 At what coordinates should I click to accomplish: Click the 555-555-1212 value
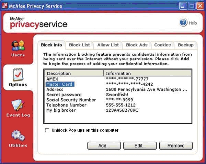[x=121, y=105]
